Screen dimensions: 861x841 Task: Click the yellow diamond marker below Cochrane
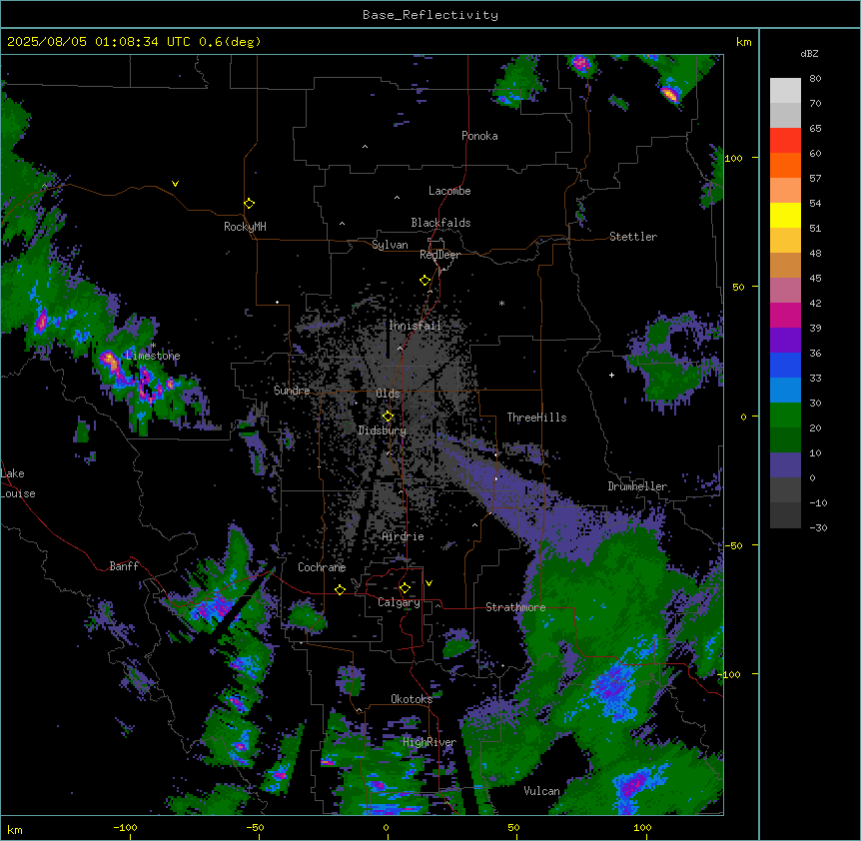pyautogui.click(x=340, y=589)
